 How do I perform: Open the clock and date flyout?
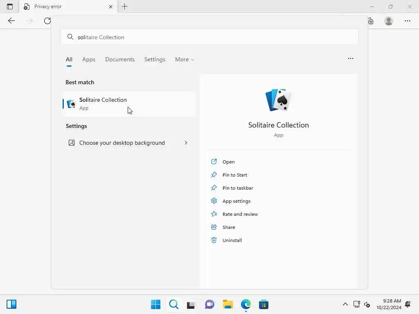[389, 304]
